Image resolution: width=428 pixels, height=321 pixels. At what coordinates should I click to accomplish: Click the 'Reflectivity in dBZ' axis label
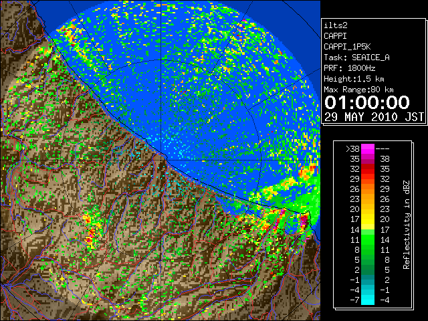tap(406, 225)
